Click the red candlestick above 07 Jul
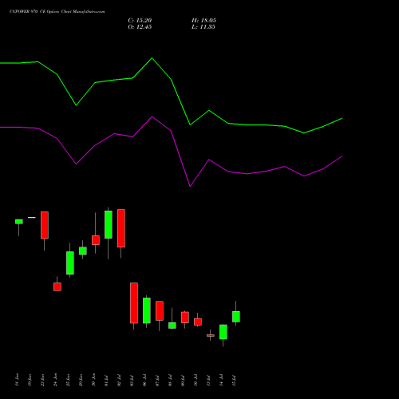Image resolution: width=399 pixels, height=399 pixels. 160,310
